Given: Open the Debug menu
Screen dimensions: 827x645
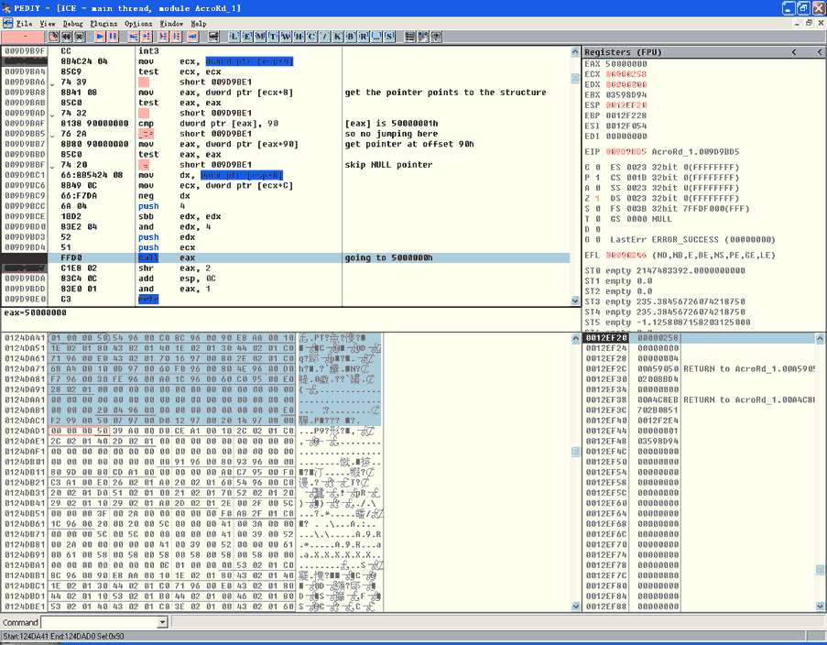Looking at the screenshot, I should coord(72,23).
